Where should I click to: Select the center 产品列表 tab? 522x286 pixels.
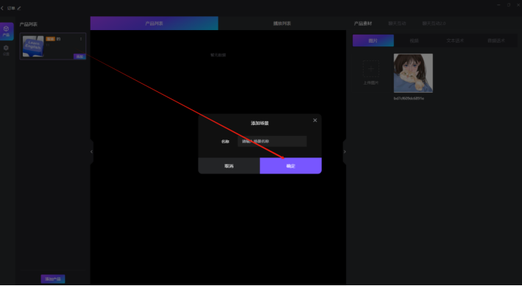(154, 24)
